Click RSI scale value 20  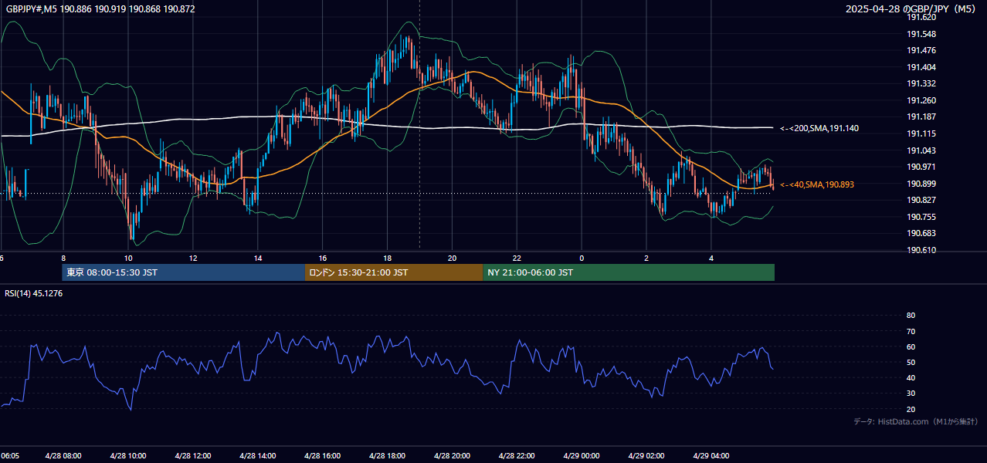911,410
